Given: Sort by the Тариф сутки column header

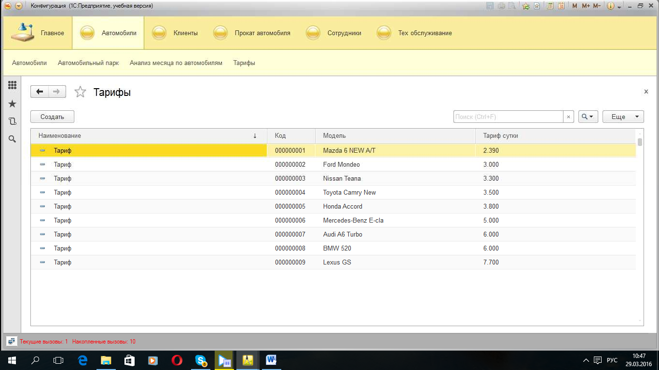Looking at the screenshot, I should [555, 136].
